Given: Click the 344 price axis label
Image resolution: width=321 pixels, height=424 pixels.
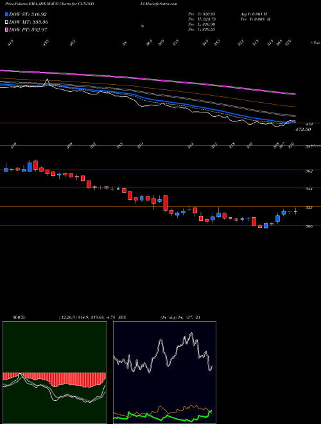Looking at the screenshot, I should coord(309,189).
